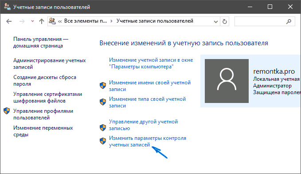
Task: Click the 'Учетные записи пользователей' breadcrumb
Action: tap(155, 21)
